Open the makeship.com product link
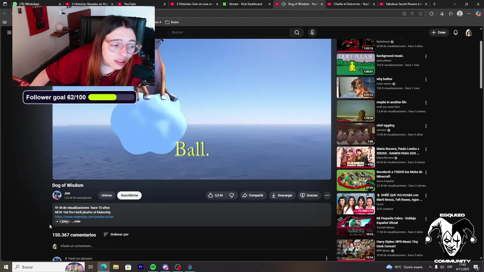484x272 pixels. 85,217
